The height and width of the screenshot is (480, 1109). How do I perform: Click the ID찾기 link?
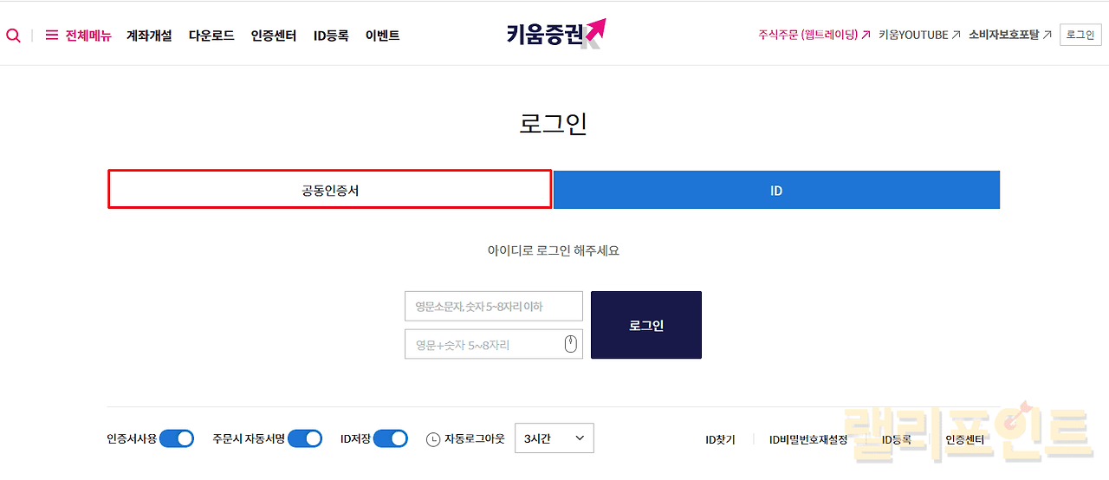pyautogui.click(x=720, y=439)
